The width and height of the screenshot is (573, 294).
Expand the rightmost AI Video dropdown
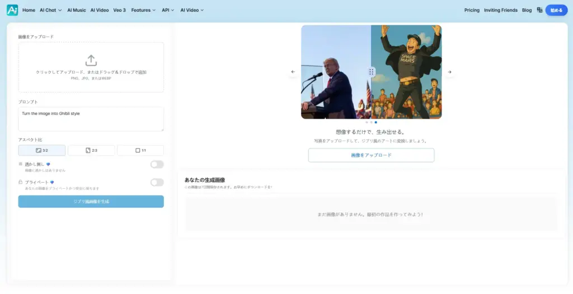pyautogui.click(x=192, y=10)
